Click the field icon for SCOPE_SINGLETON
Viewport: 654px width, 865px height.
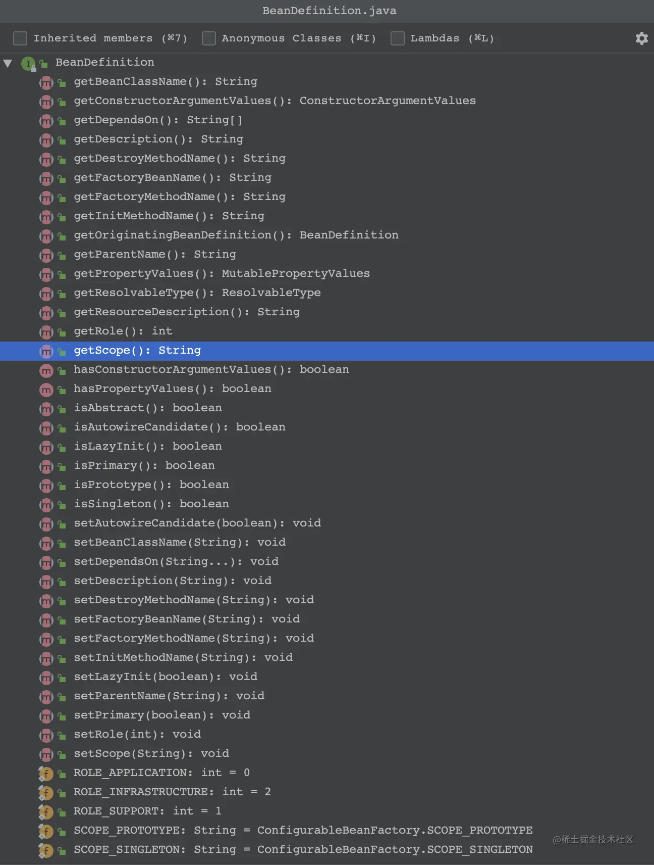[x=46, y=850]
